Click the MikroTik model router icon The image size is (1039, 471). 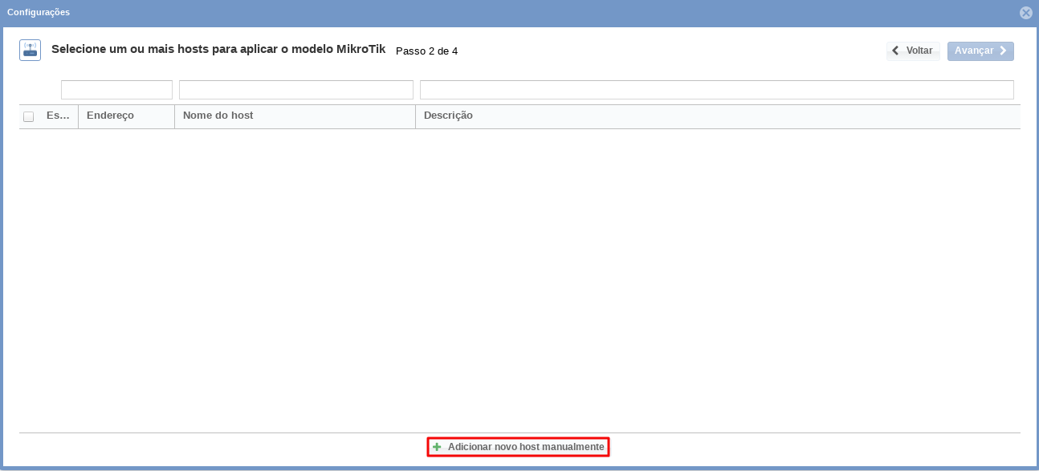[31, 51]
